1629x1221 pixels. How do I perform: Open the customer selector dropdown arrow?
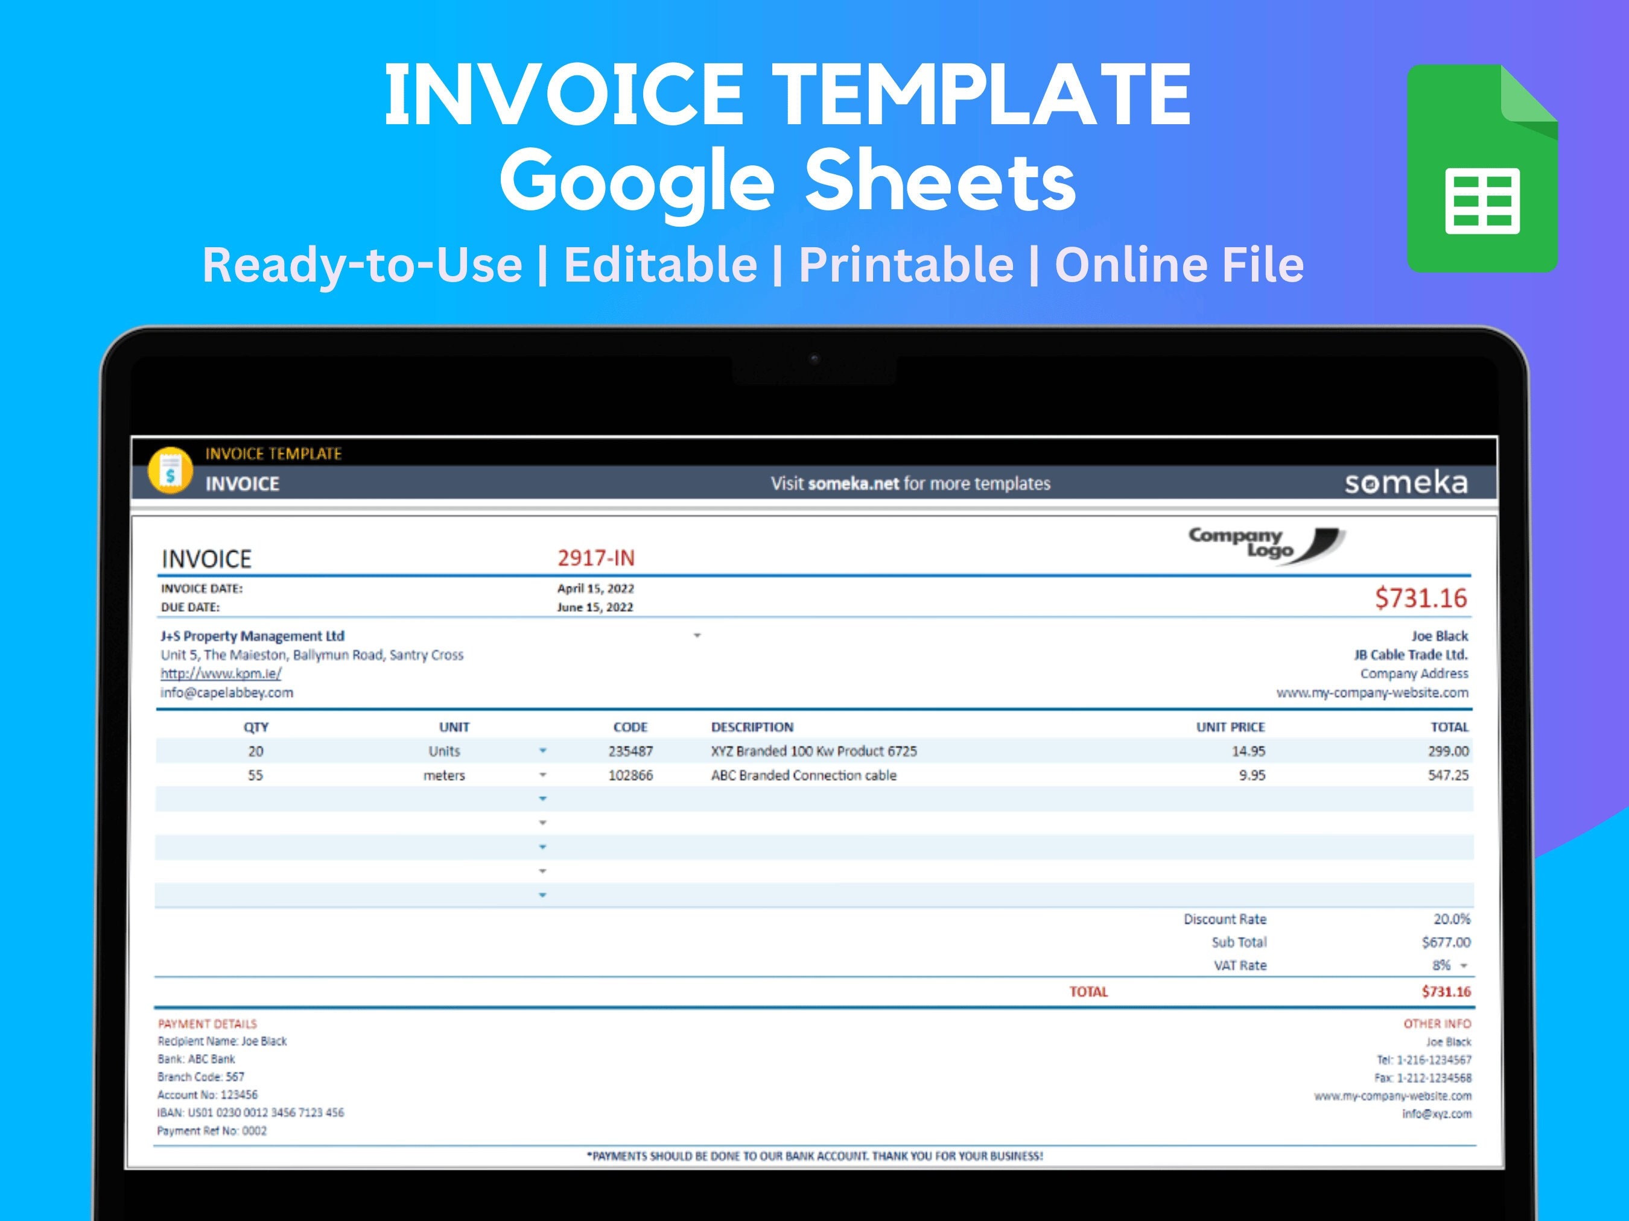(x=697, y=635)
